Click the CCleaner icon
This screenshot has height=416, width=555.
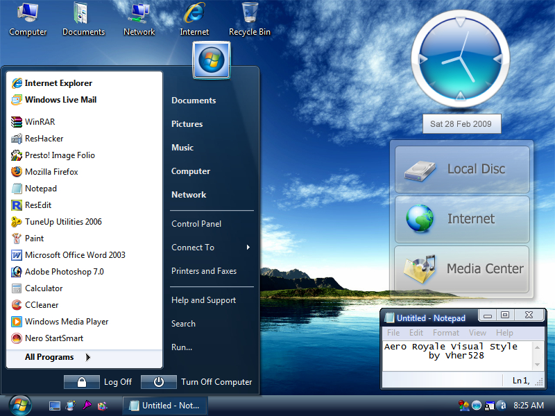(17, 304)
